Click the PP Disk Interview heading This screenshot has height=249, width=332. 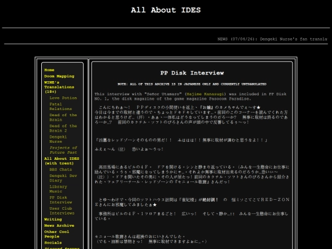pos(192,73)
